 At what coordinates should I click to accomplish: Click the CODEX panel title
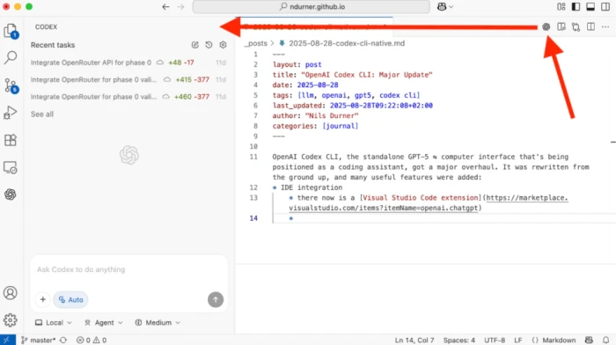(46, 26)
